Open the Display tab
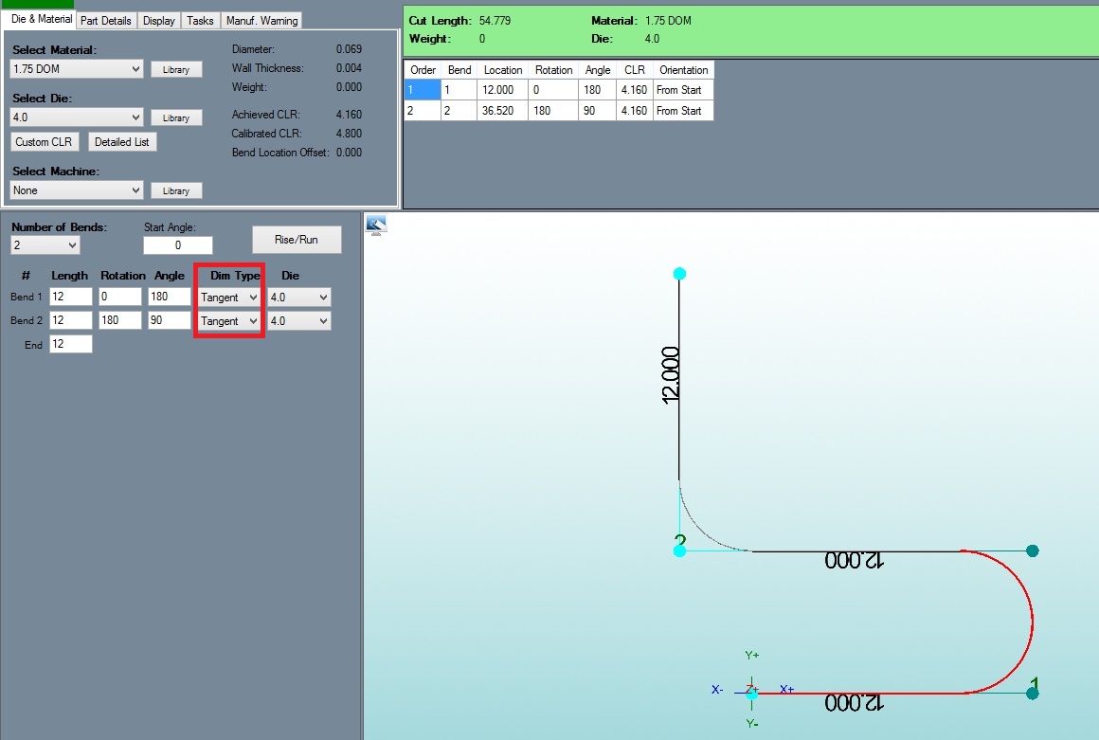Viewport: 1099px width, 740px height. [x=159, y=20]
